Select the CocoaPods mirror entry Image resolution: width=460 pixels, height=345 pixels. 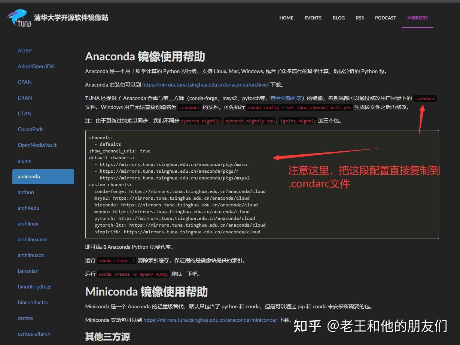pyautogui.click(x=30, y=129)
